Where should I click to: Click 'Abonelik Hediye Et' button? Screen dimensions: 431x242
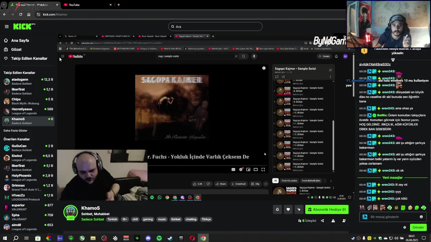coord(327,209)
